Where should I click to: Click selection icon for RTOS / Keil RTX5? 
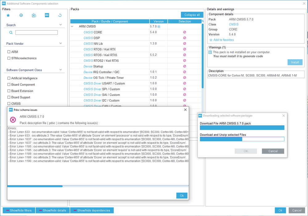click(185, 55)
